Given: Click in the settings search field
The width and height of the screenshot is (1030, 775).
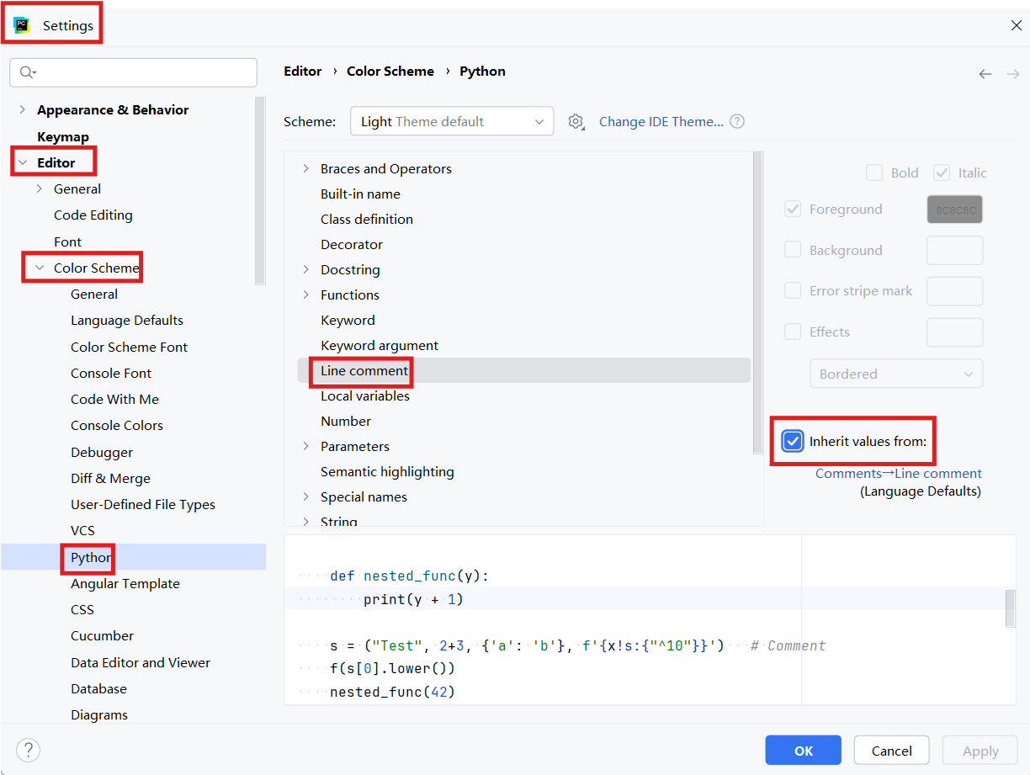Looking at the screenshot, I should pyautogui.click(x=133, y=72).
